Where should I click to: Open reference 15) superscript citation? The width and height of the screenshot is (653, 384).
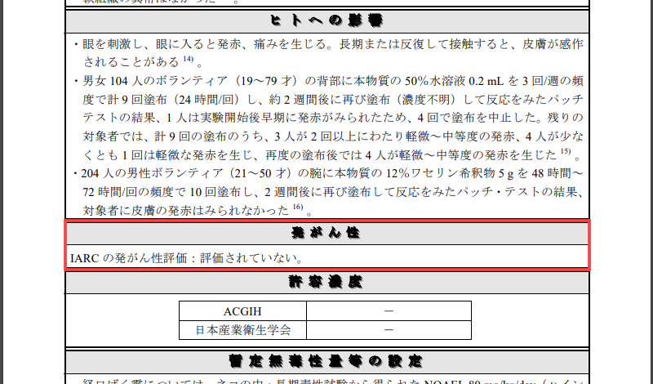(565, 152)
